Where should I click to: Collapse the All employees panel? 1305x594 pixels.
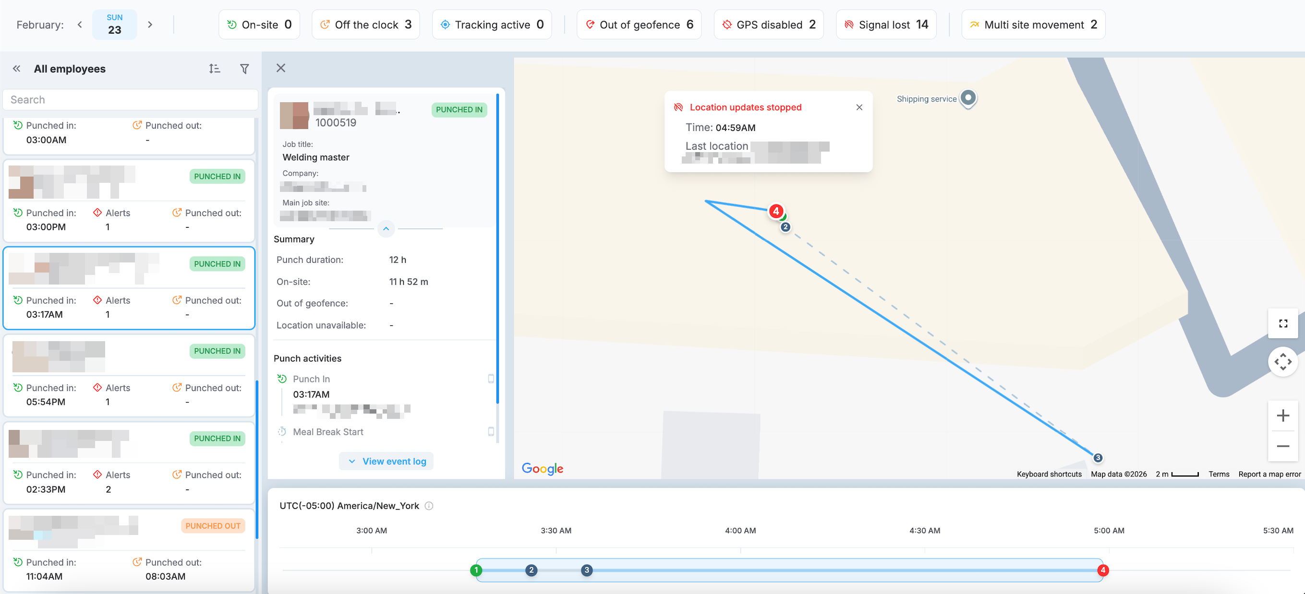coord(17,69)
